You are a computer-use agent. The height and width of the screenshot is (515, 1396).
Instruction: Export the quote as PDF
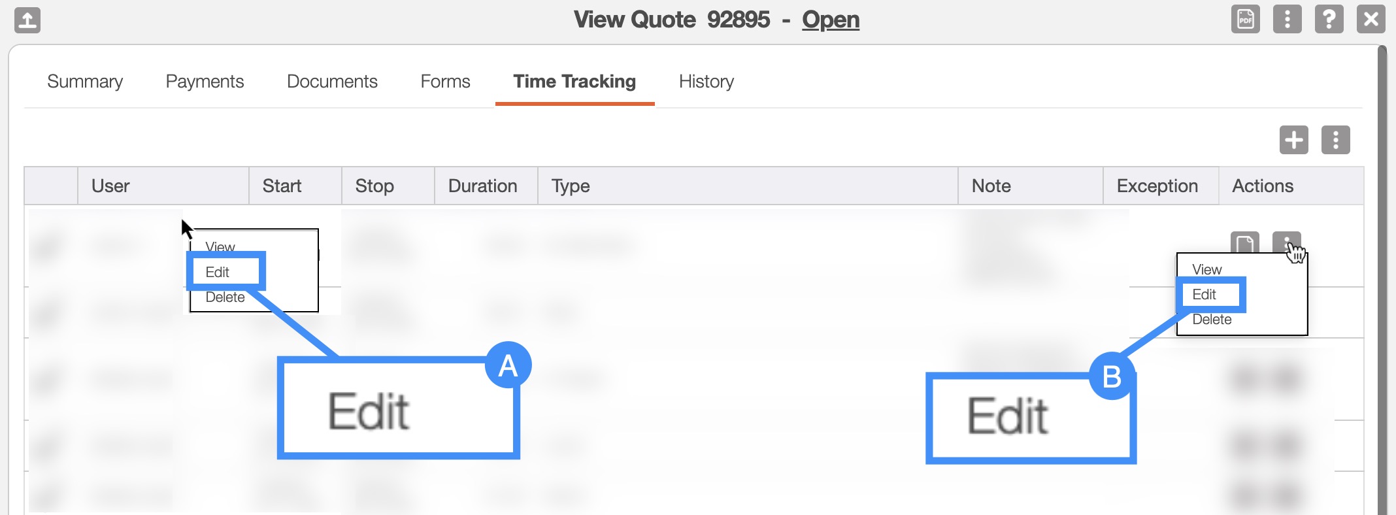pos(1245,19)
